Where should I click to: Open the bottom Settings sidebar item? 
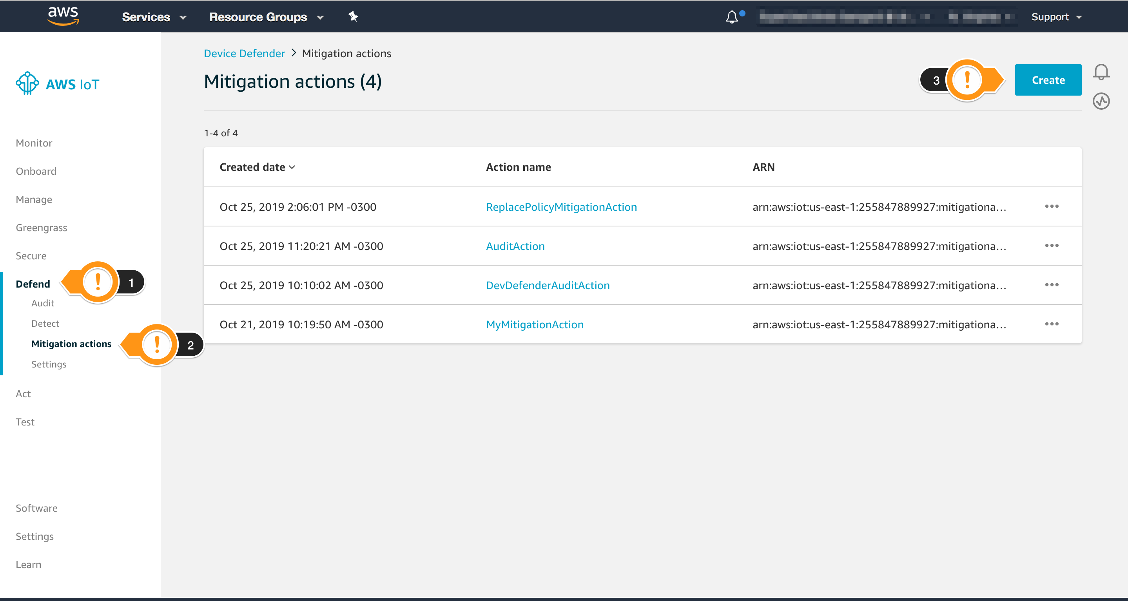point(34,537)
